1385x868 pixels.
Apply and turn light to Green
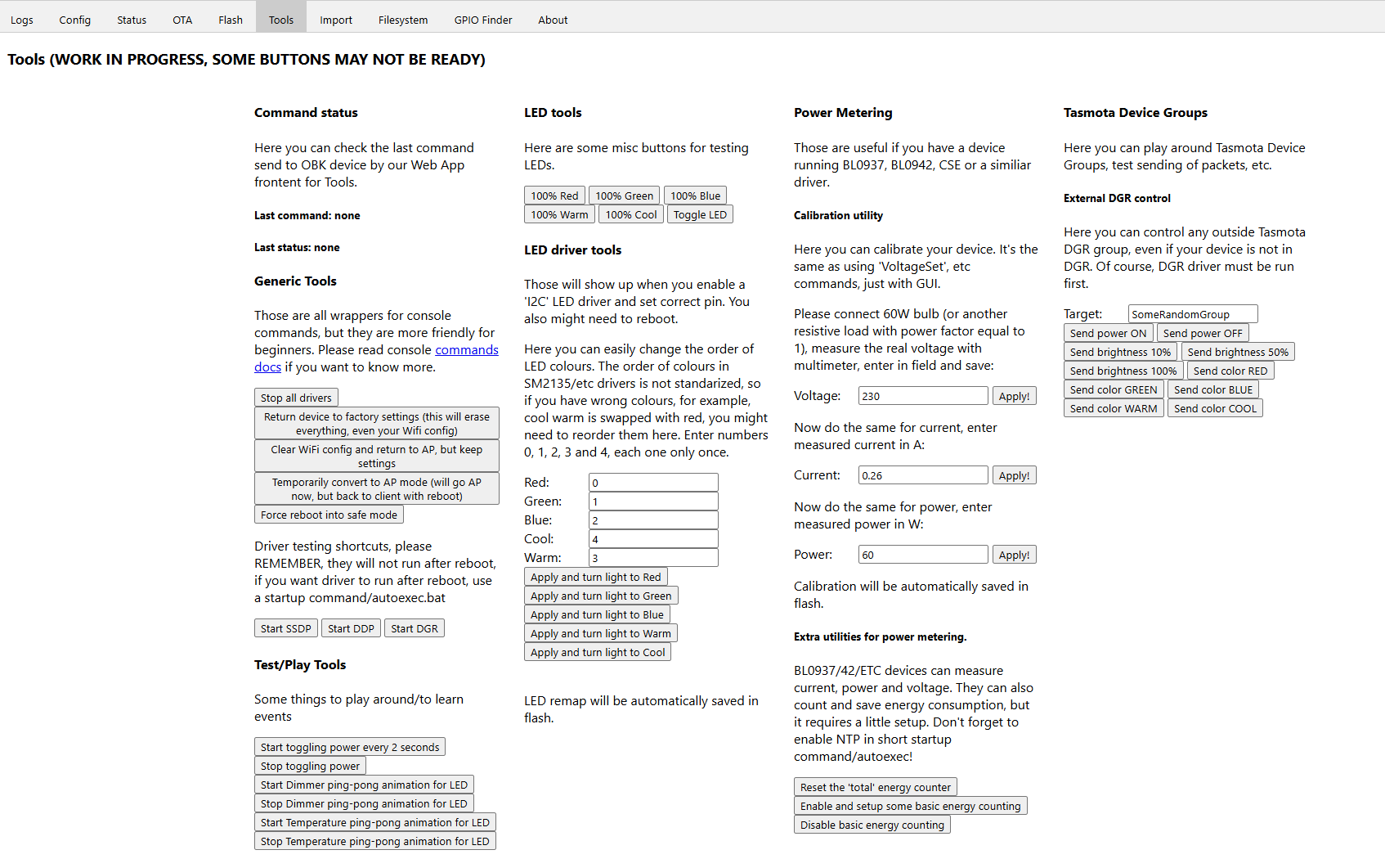pyautogui.click(x=601, y=596)
